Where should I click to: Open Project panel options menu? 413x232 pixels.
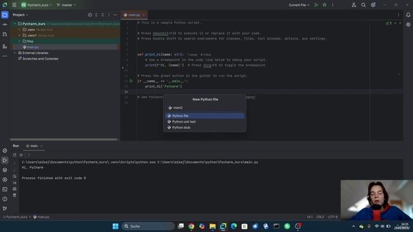point(109,15)
